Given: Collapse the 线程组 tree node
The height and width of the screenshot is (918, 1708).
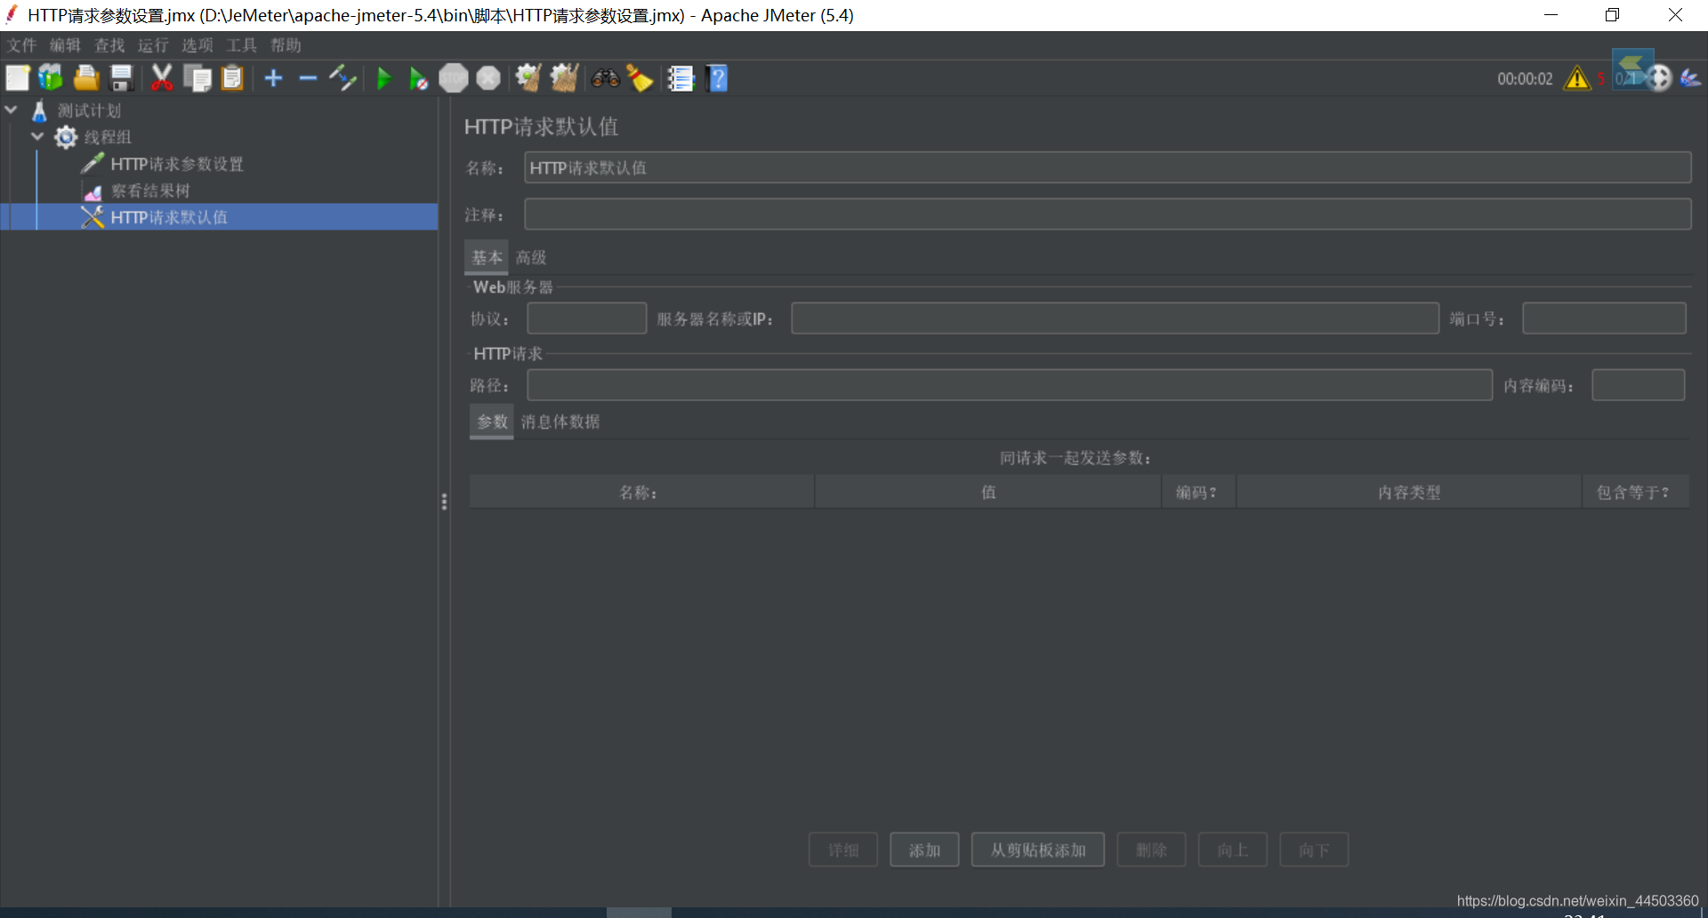Looking at the screenshot, I should (x=37, y=137).
